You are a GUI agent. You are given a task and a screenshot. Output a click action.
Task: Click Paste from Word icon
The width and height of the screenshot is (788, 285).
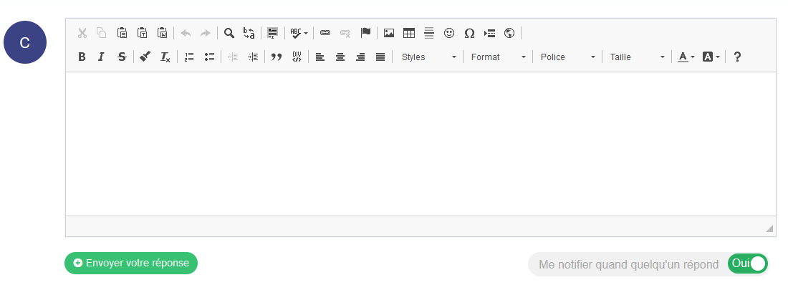[x=163, y=33]
